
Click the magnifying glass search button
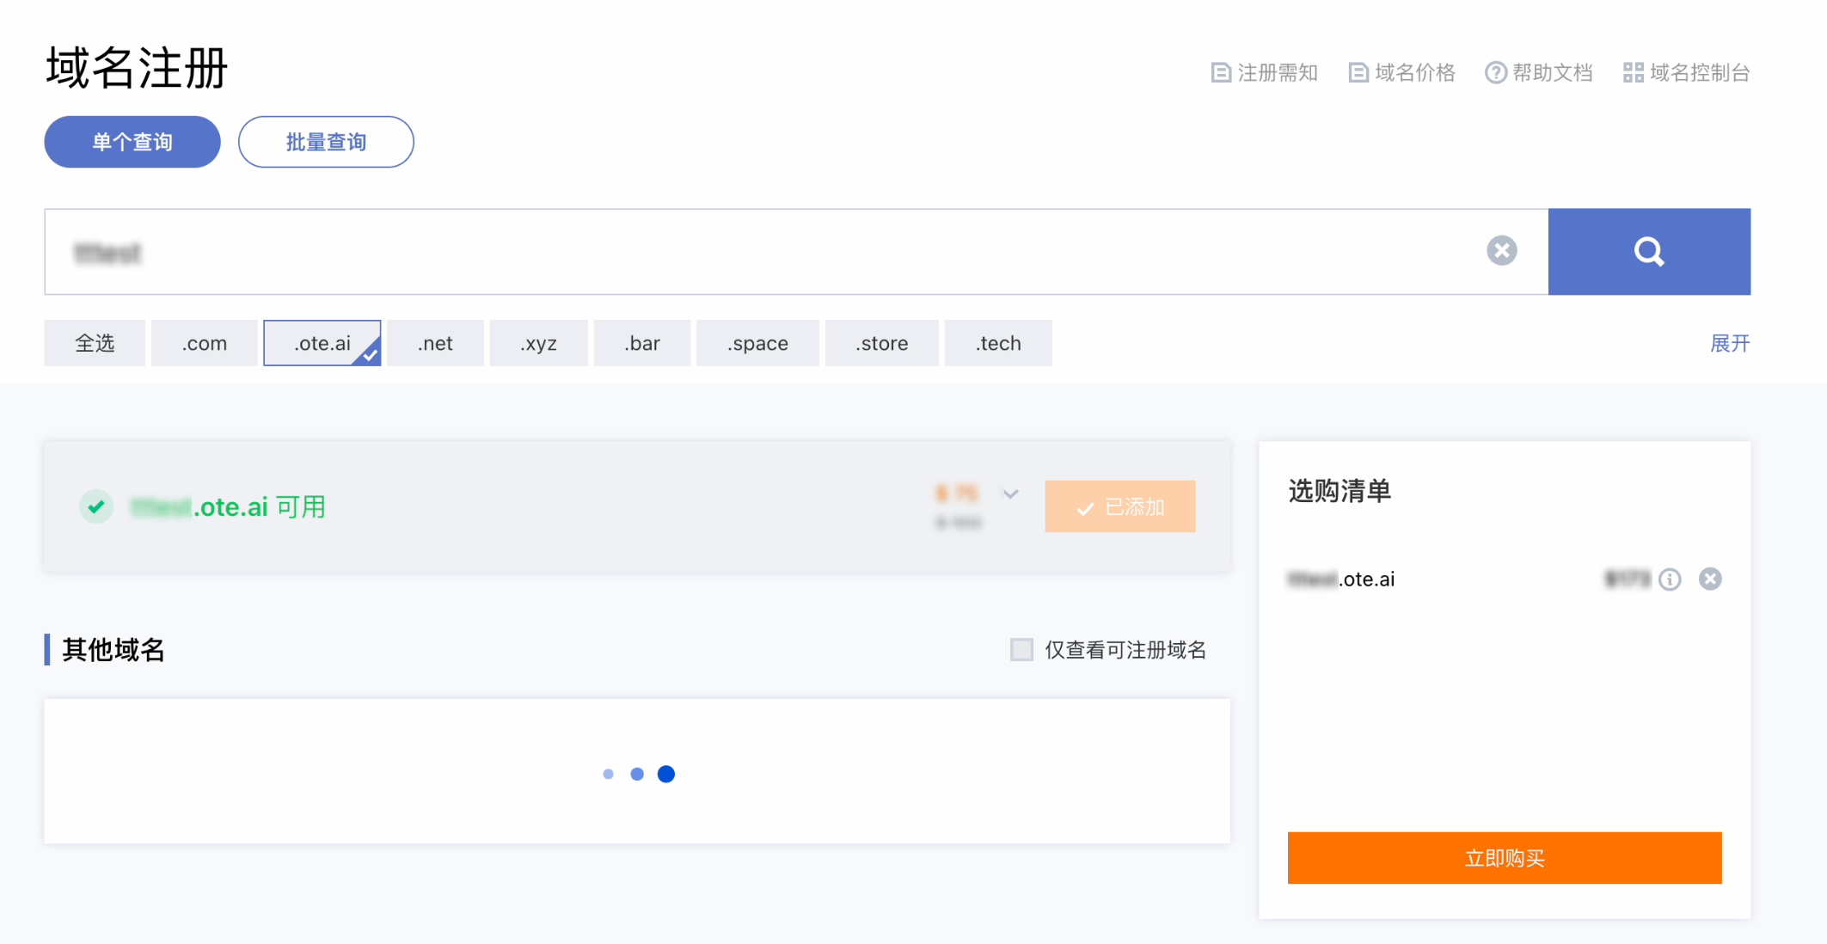pyautogui.click(x=1648, y=252)
